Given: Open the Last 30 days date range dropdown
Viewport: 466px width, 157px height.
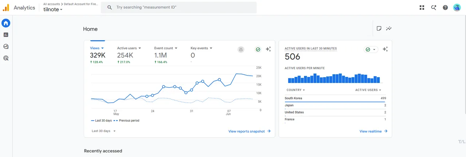Looking at the screenshot, I should [x=103, y=131].
